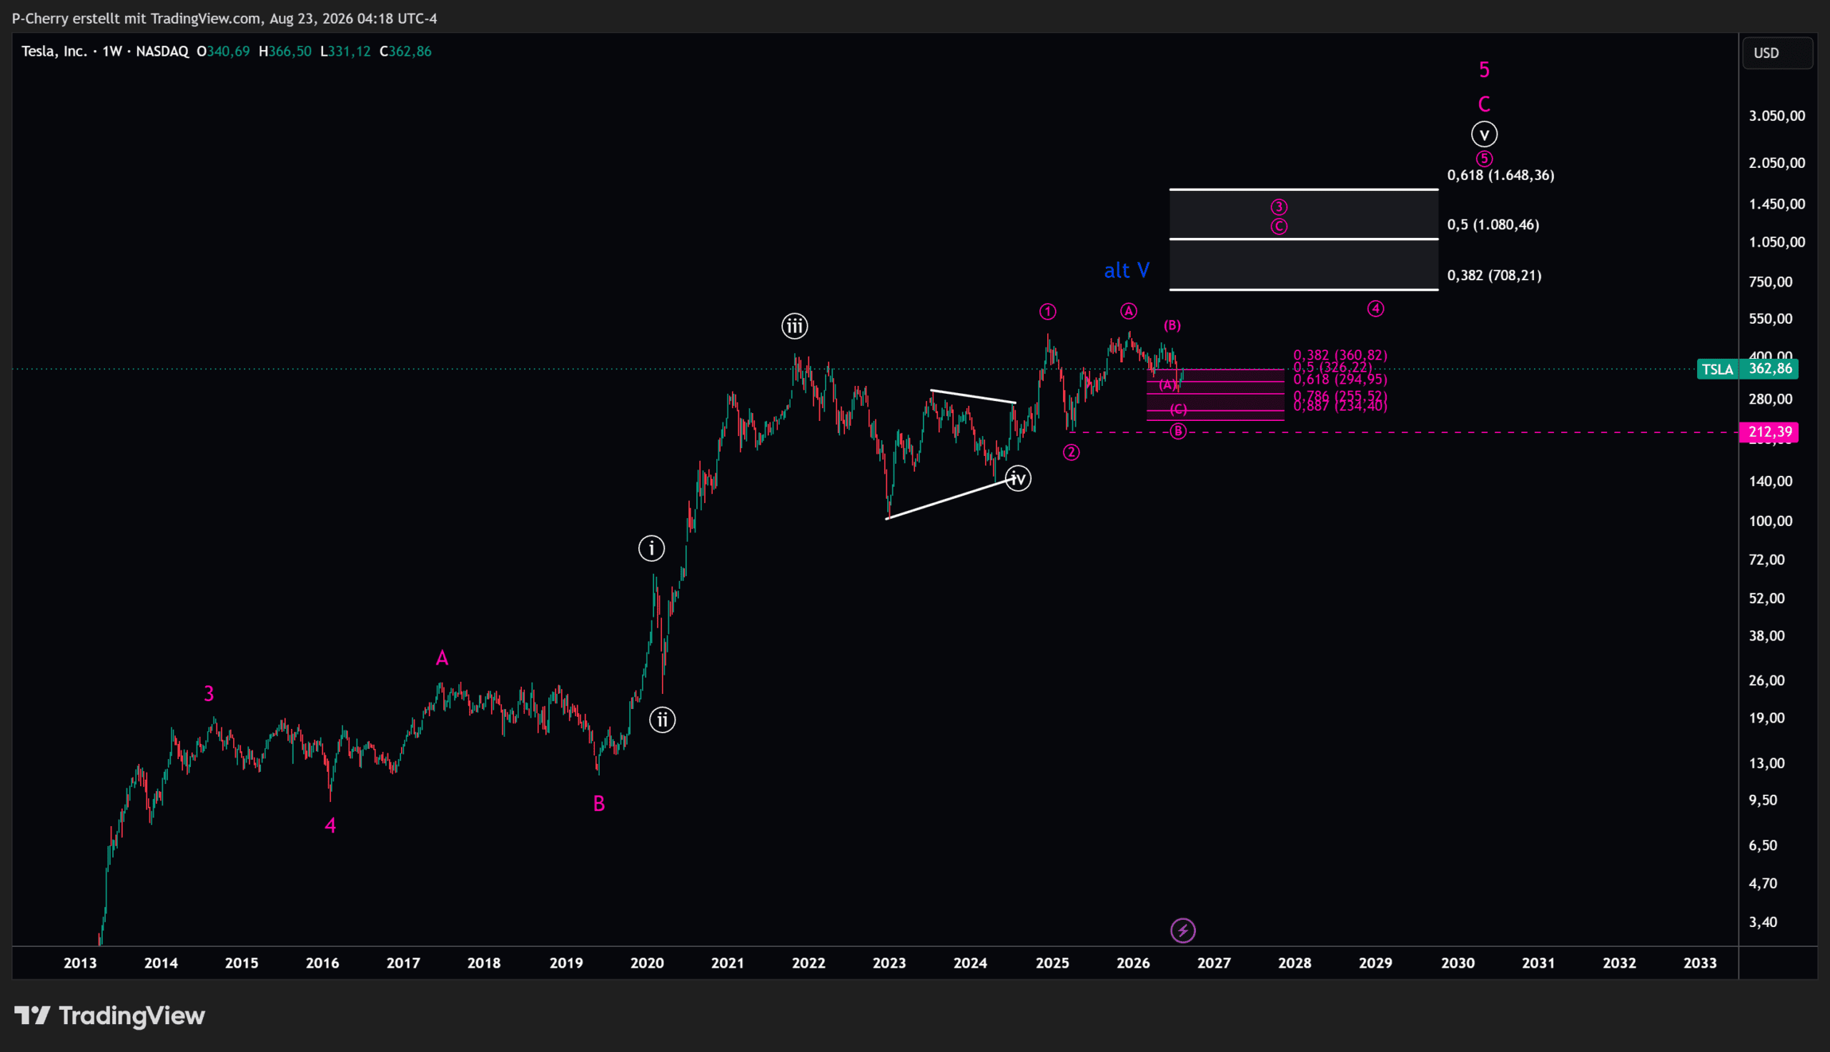1830x1052 pixels.
Task: Click the 2013 label on time axis
Action: [79, 963]
